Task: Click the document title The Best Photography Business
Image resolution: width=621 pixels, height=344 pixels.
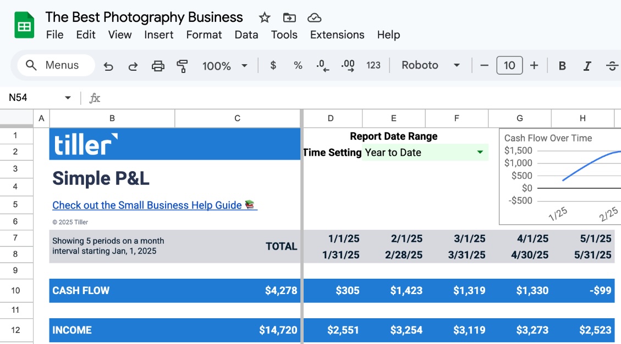Action: point(144,18)
